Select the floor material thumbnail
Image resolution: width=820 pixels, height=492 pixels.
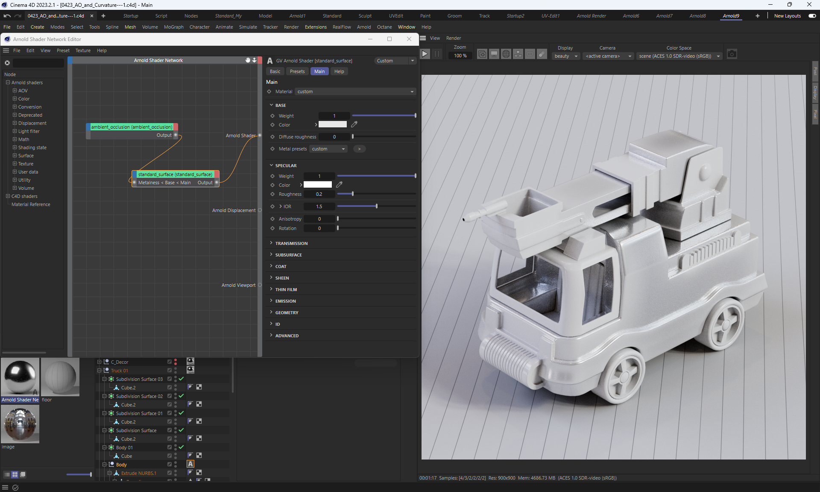pyautogui.click(x=60, y=377)
